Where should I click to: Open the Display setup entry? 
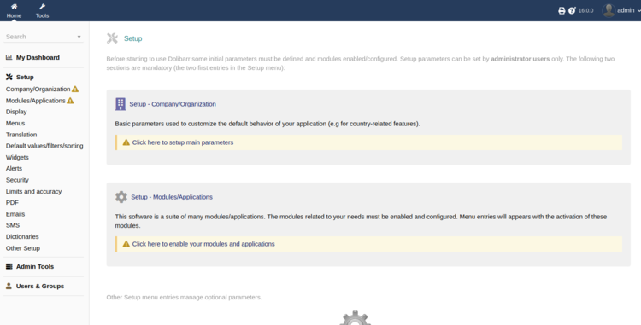(16, 112)
